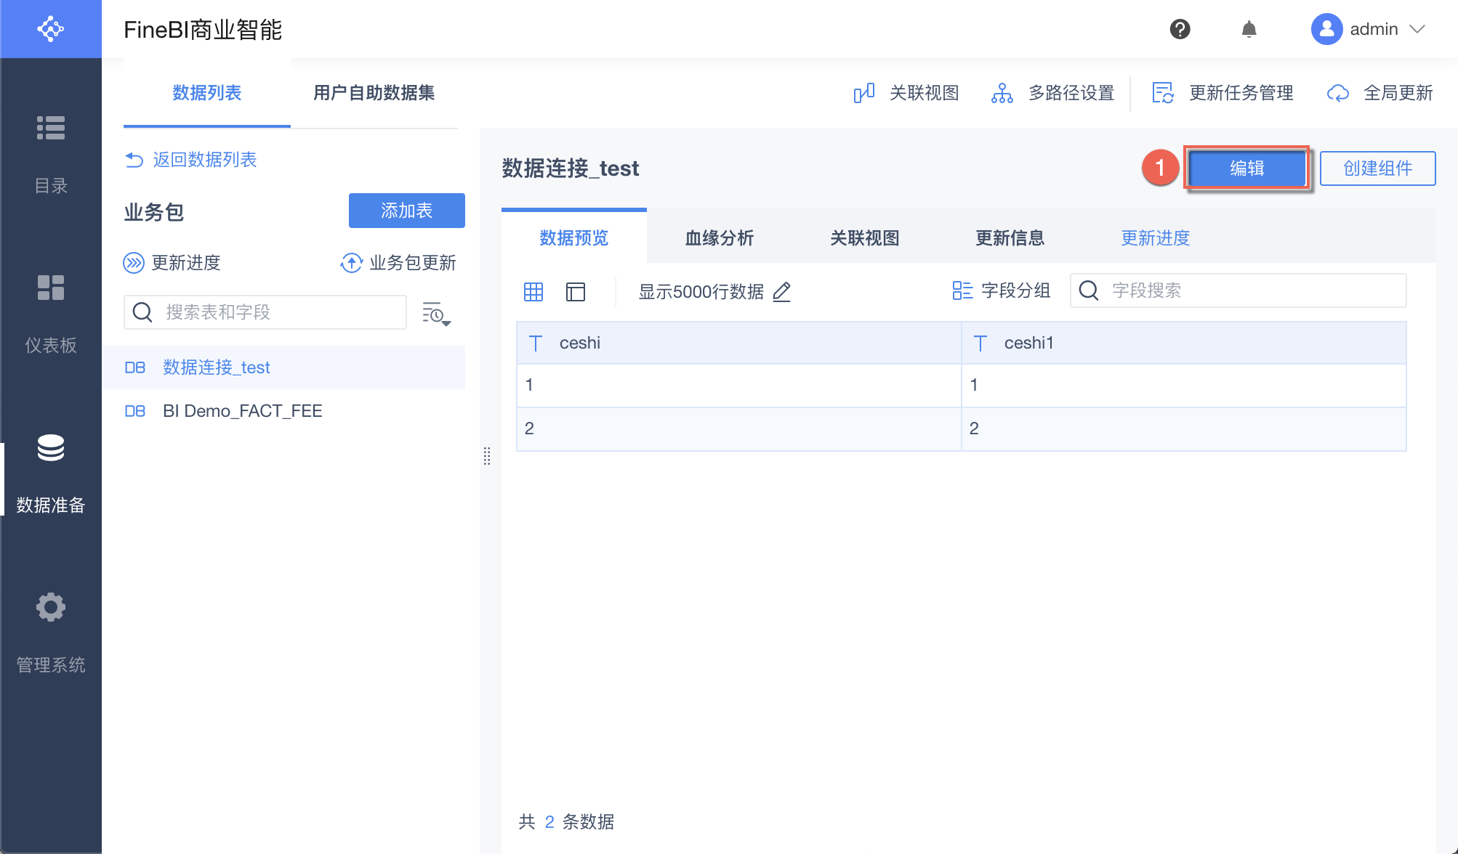Toggle the single-column view mode
1458x854 pixels.
pyautogui.click(x=576, y=292)
